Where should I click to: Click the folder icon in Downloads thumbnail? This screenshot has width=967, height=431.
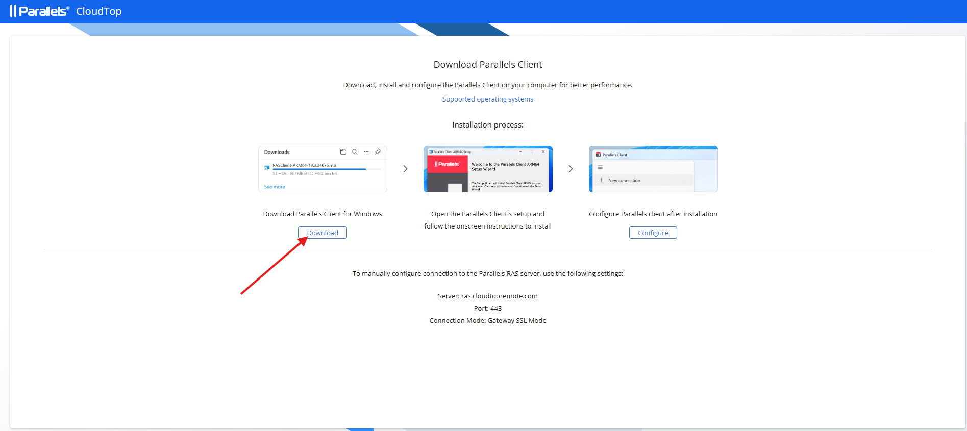343,152
